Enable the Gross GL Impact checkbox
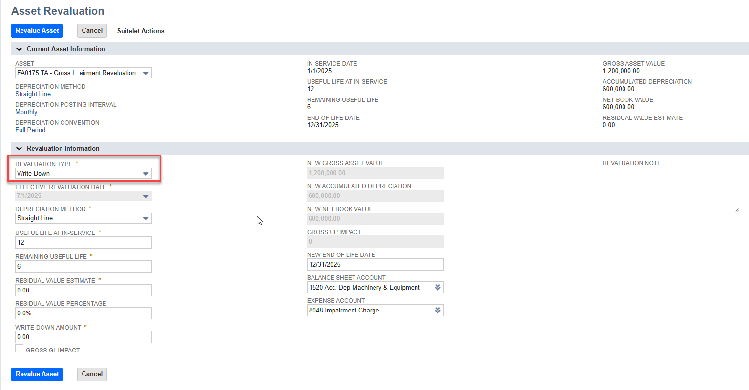 coord(20,349)
